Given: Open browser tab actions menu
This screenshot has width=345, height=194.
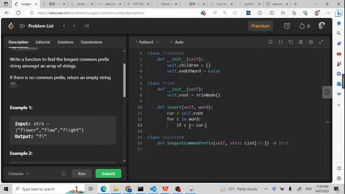Looking at the screenshot, I should pos(6,4).
